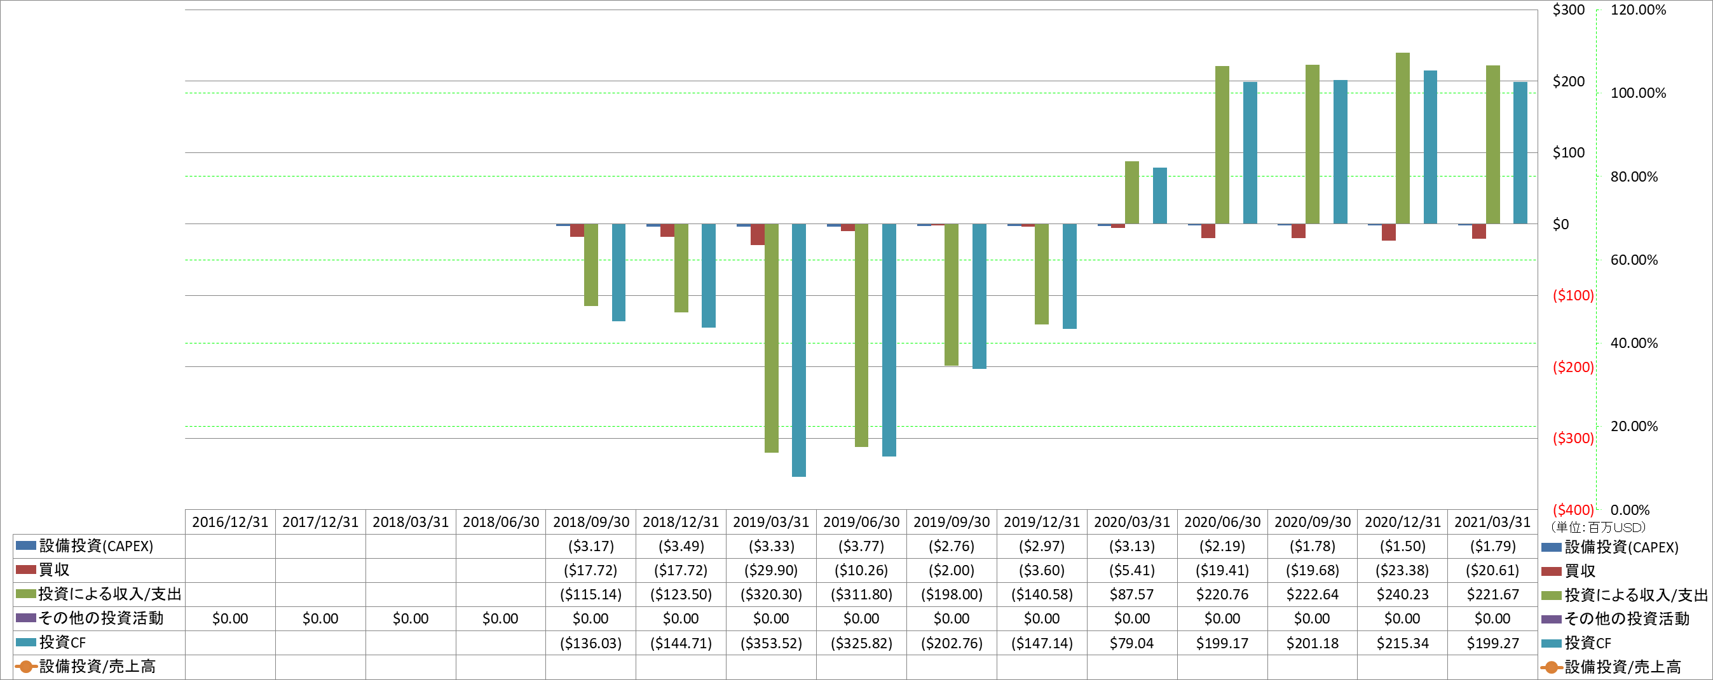The width and height of the screenshot is (1713, 680).
Task: Click the (単位:百万USD) unit note
Action: point(1597,527)
